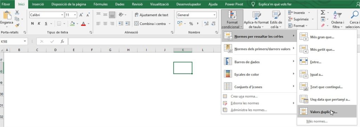This screenshot has width=360, height=127.
Task: Open Barres de dades submenu
Action: point(259,62)
